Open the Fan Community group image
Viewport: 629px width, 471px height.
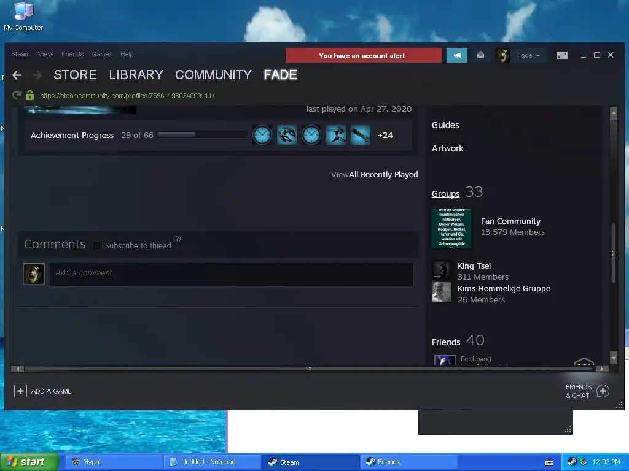click(x=451, y=229)
